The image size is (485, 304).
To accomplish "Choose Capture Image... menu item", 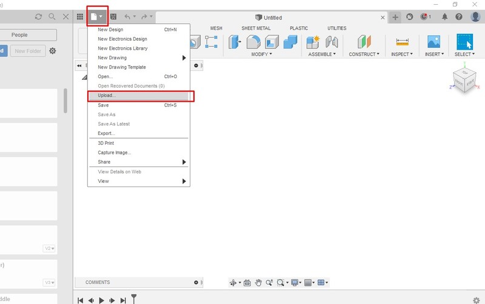I will click(x=139, y=153).
